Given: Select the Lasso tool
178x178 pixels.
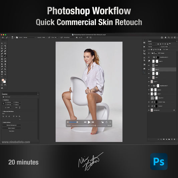Looking at the screenshot, I should (2, 46).
